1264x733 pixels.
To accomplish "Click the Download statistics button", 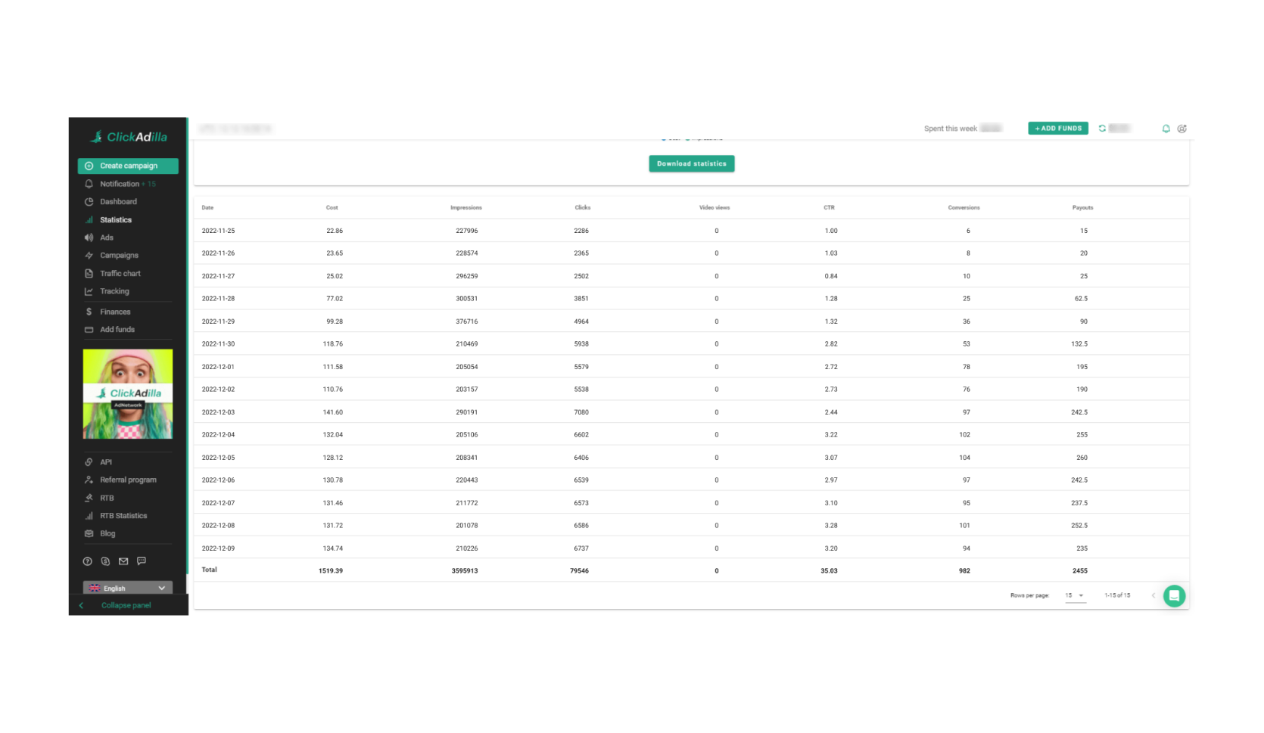I will 691,163.
